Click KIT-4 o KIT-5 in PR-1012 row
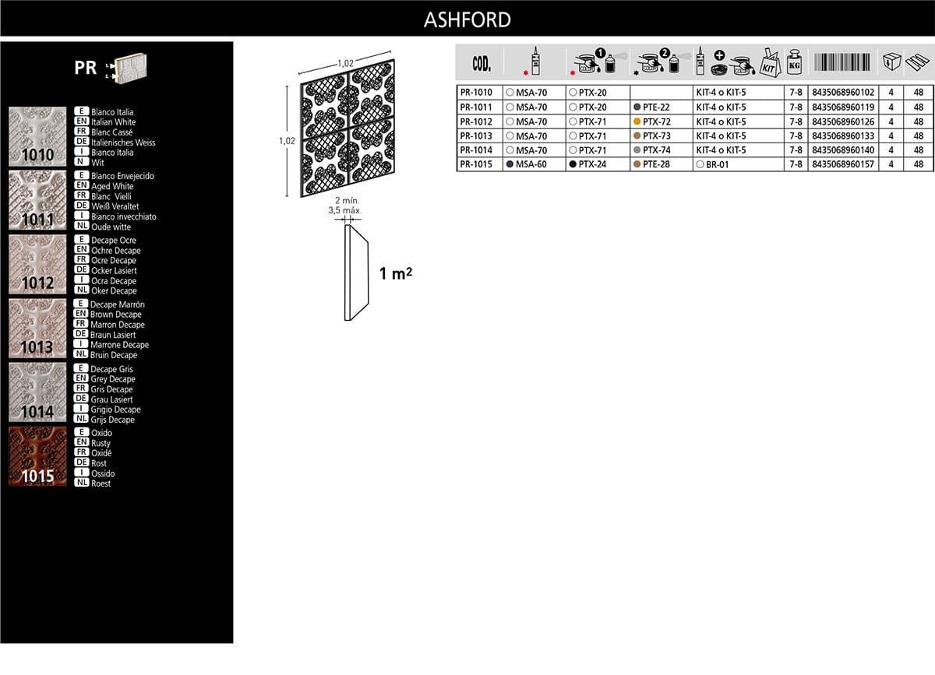The height and width of the screenshot is (675, 935). coord(720,121)
